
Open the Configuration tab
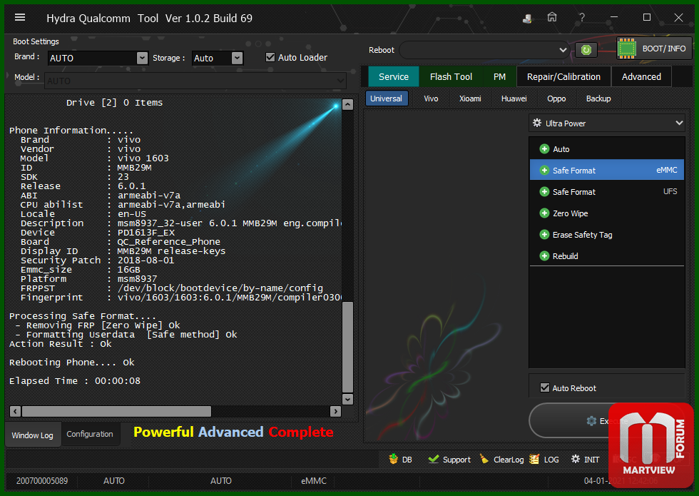(90, 434)
